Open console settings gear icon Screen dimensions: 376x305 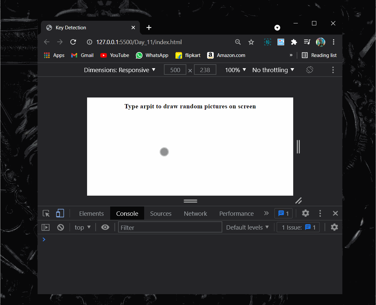pos(334,227)
